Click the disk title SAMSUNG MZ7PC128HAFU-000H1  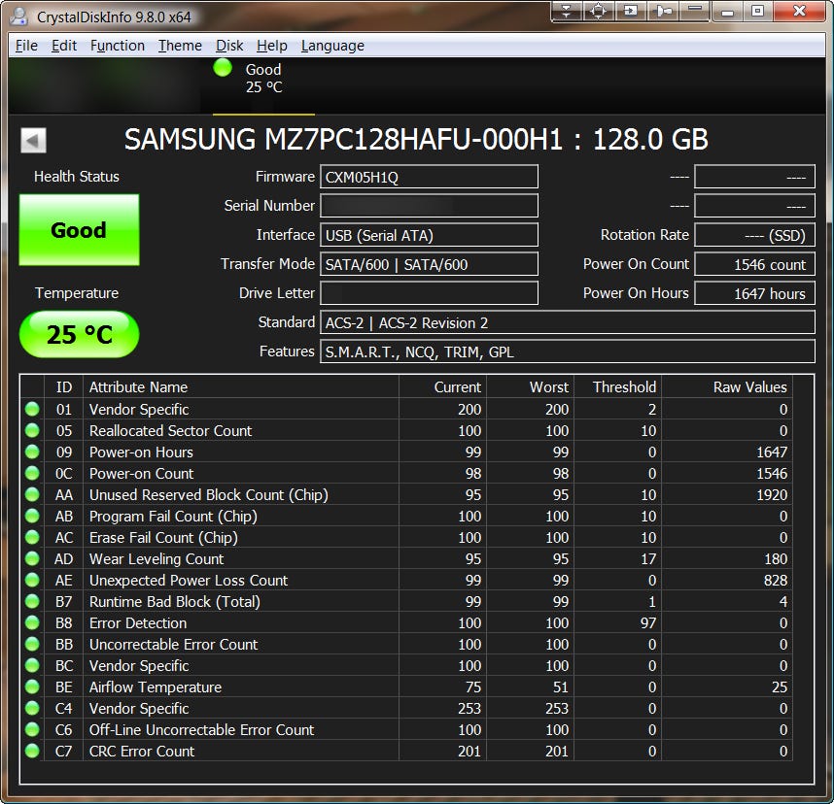point(416,140)
